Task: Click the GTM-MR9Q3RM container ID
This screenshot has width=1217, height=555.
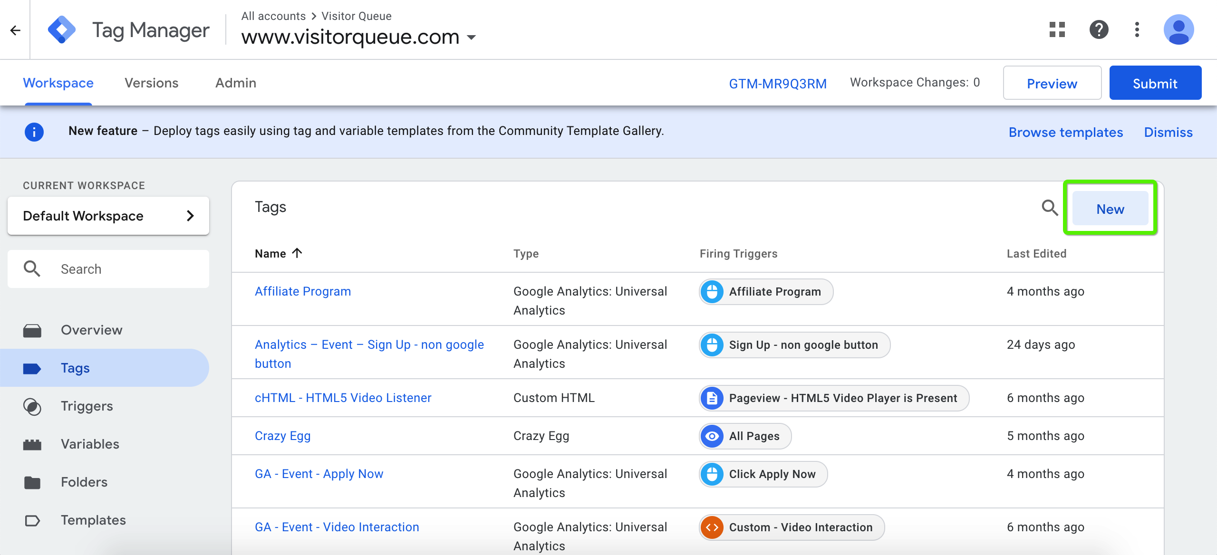Action: pos(778,84)
